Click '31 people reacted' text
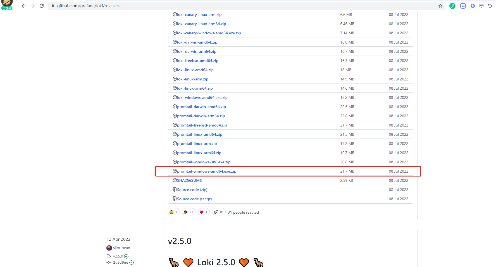496x267 pixels. [x=243, y=212]
